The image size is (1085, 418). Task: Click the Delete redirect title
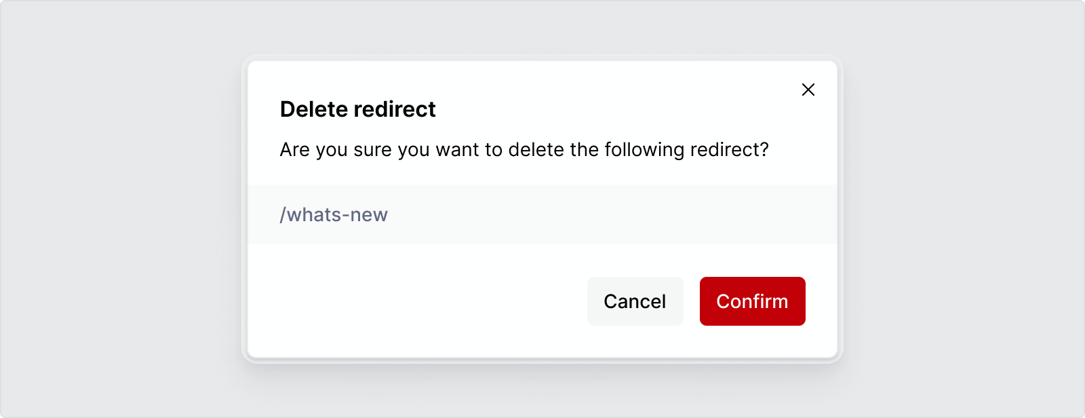click(357, 109)
